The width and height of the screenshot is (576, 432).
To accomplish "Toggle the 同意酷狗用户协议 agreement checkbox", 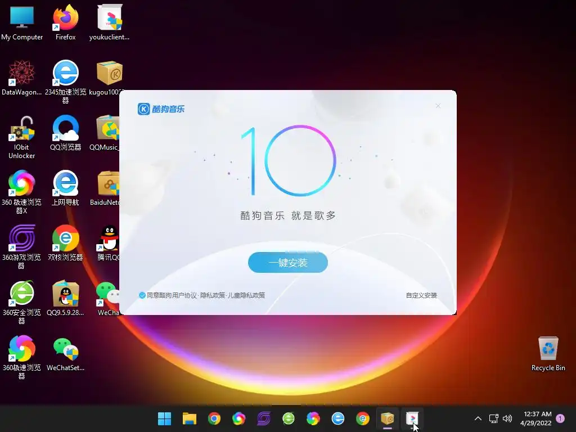I will [142, 295].
